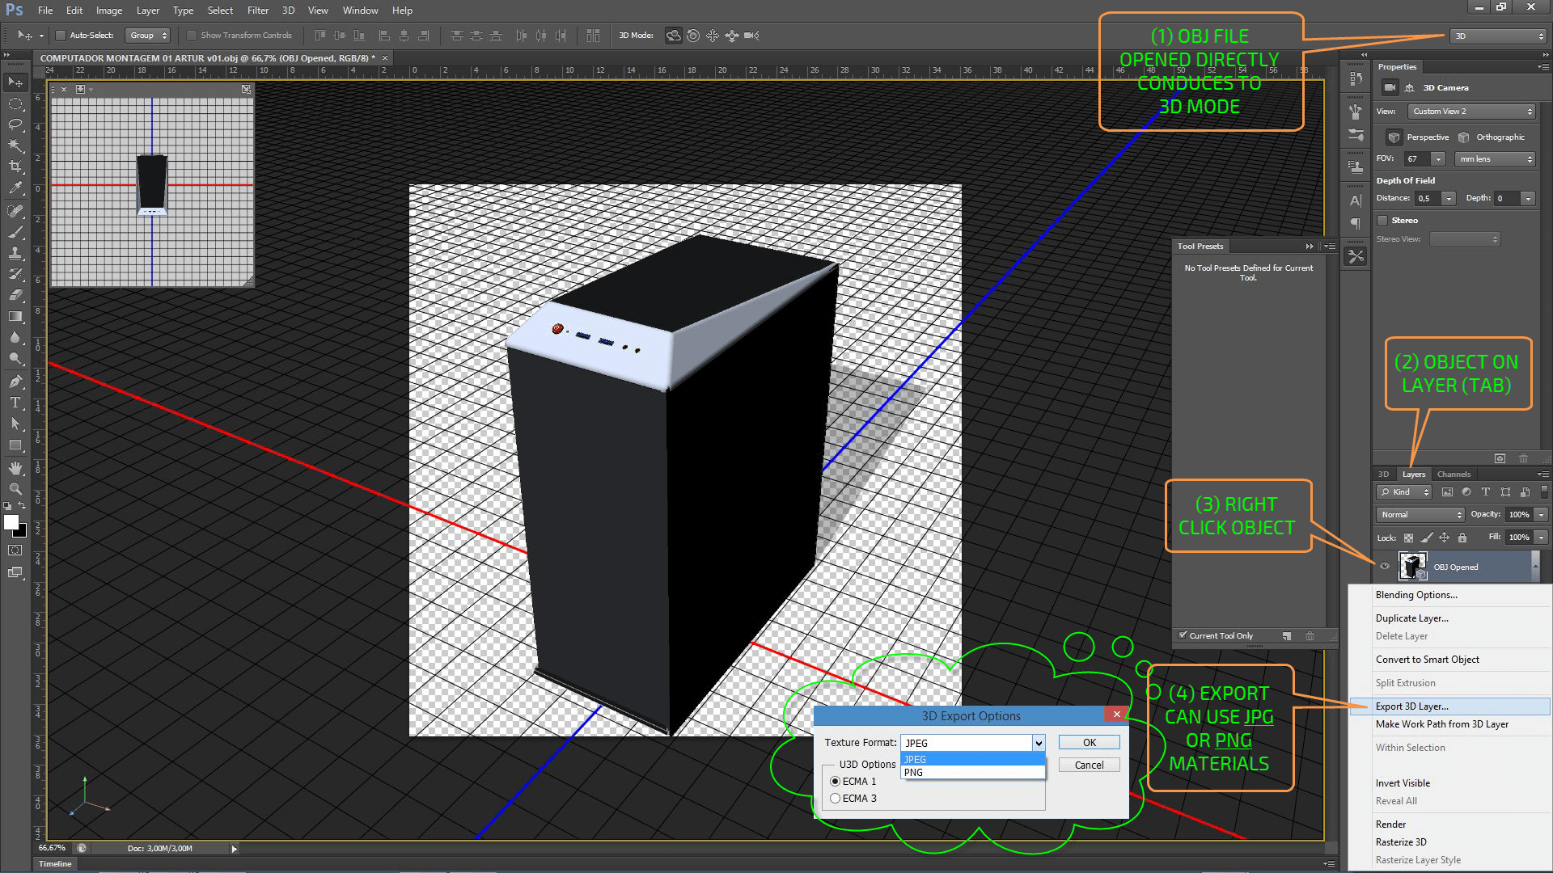Choose the Eyedropper tool
The image size is (1553, 873).
tap(15, 188)
